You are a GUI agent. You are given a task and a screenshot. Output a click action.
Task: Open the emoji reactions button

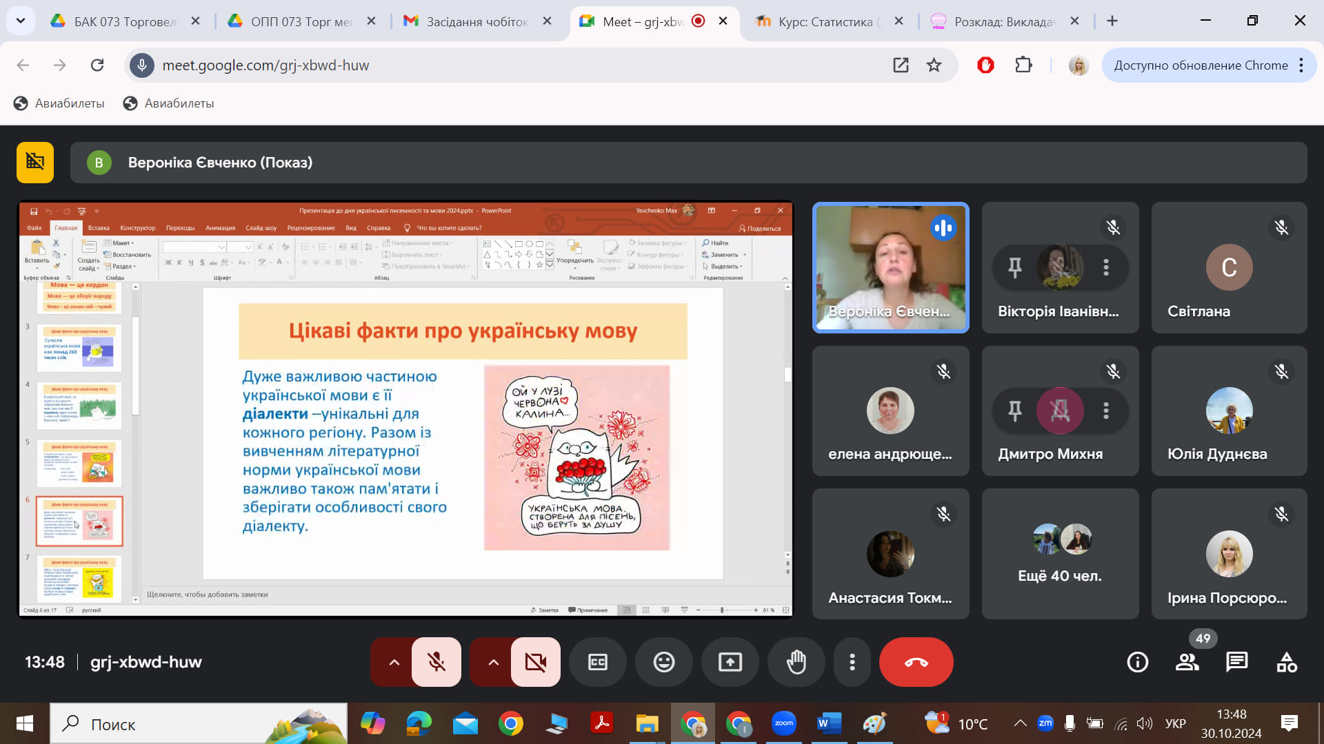coord(663,662)
